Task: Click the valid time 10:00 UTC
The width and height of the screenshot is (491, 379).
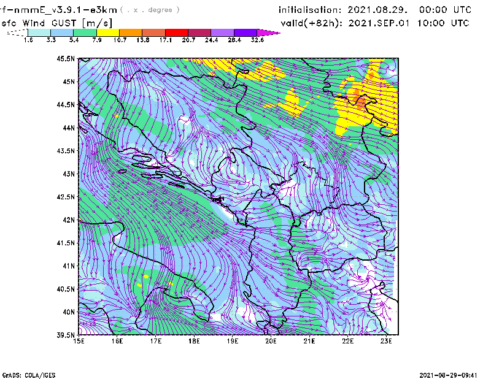Action: coord(443,23)
